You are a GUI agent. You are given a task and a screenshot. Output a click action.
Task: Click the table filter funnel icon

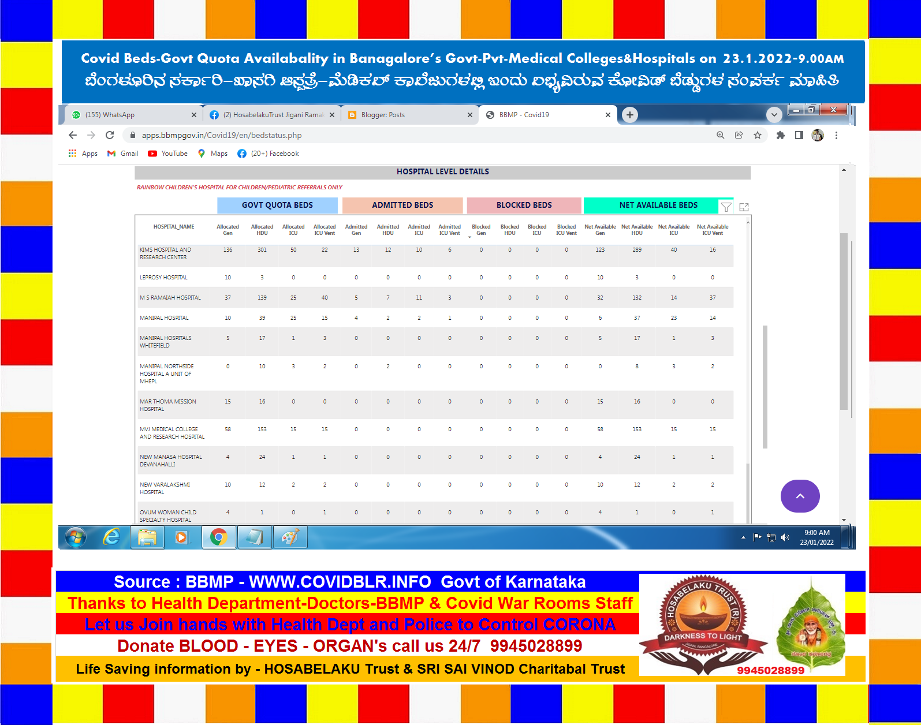(x=726, y=207)
